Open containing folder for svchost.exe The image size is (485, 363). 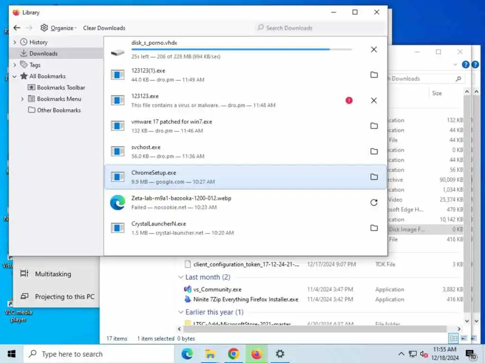click(x=374, y=151)
